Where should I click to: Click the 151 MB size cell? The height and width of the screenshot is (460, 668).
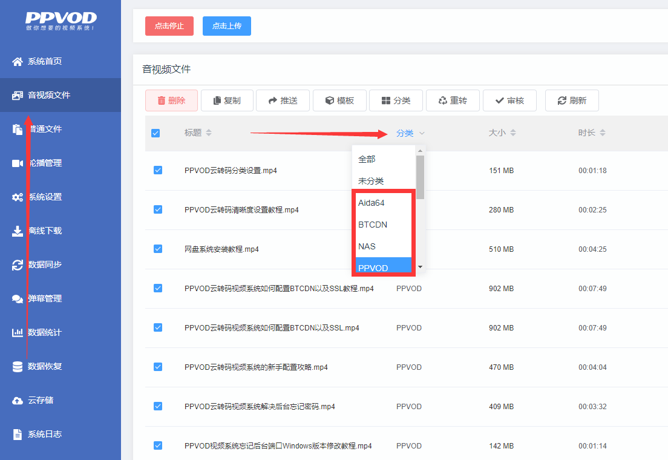502,171
